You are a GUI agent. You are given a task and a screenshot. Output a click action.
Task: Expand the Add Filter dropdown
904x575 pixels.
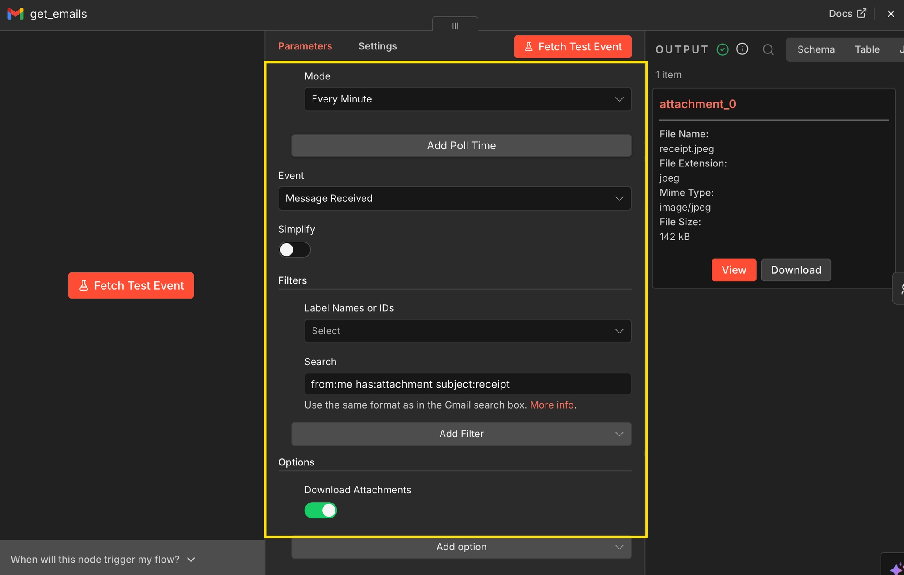pyautogui.click(x=461, y=434)
